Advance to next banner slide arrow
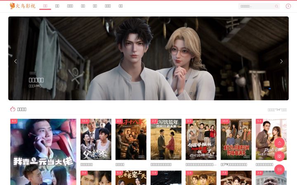This screenshot has width=297, height=185. coord(281,61)
